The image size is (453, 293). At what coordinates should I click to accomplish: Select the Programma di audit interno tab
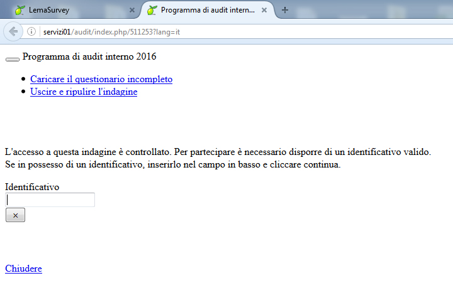(208, 10)
